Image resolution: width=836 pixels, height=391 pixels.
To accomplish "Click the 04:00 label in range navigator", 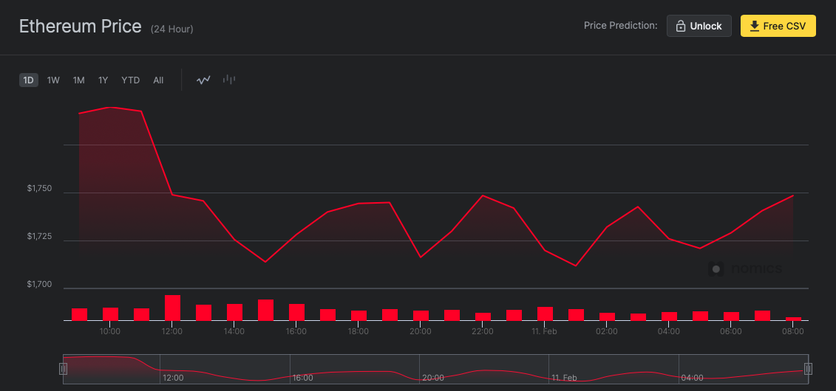I will click(692, 378).
